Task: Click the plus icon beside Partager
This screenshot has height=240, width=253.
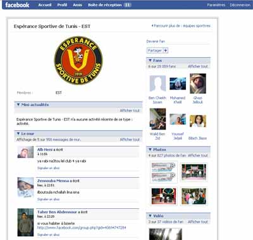Action: pos(166,50)
